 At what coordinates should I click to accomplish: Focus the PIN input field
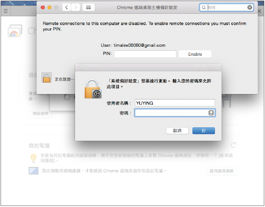(145, 54)
